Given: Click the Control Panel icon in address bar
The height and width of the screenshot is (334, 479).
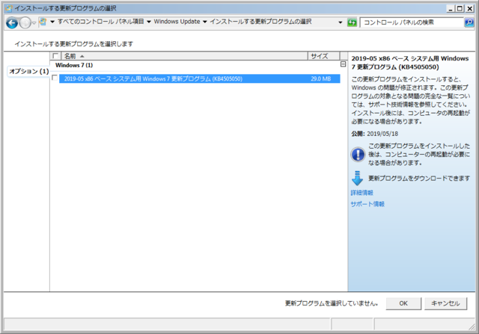Looking at the screenshot, I should 43,22.
